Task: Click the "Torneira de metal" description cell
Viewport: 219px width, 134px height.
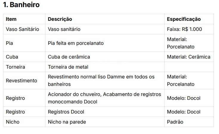Action: [68, 67]
